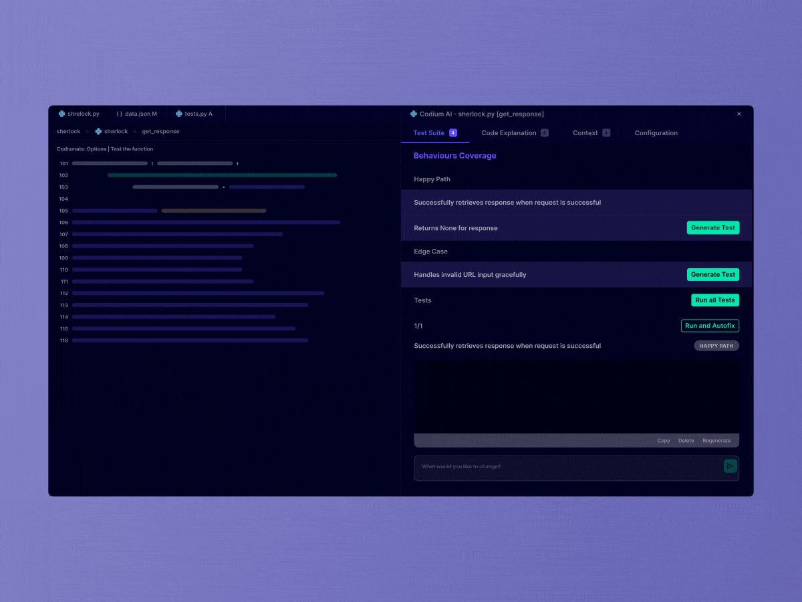
Task: Click Run and Autofix button
Action: 710,326
